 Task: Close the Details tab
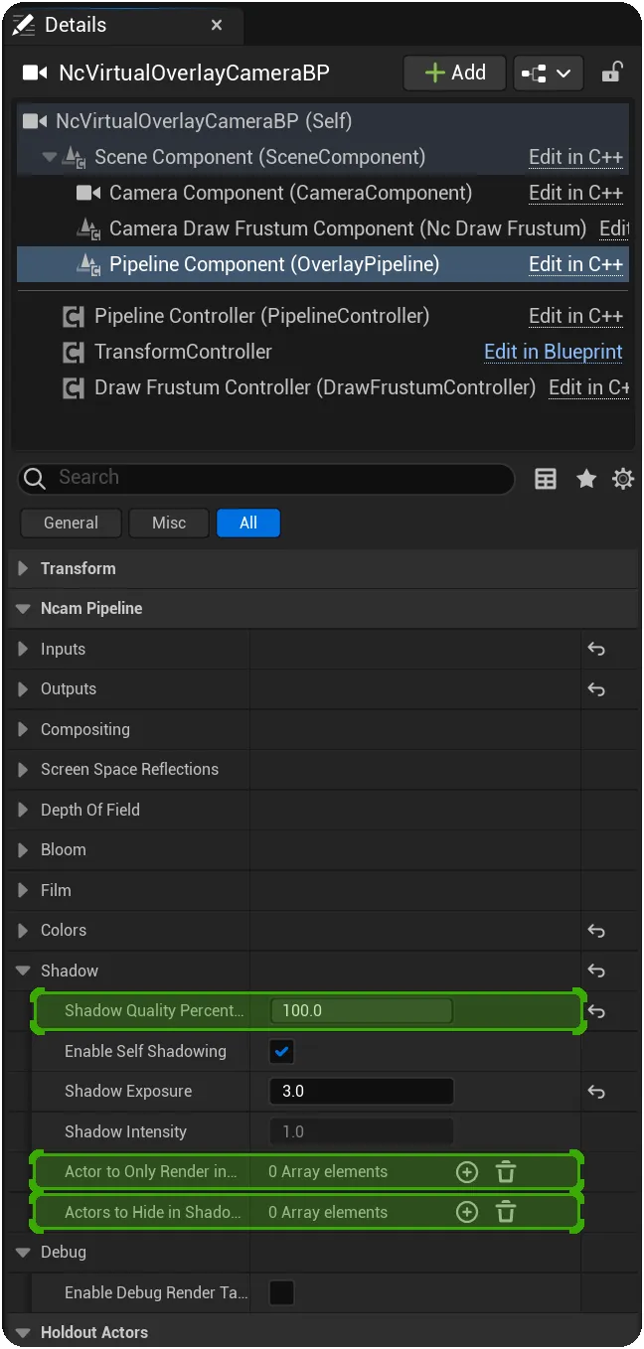216,26
